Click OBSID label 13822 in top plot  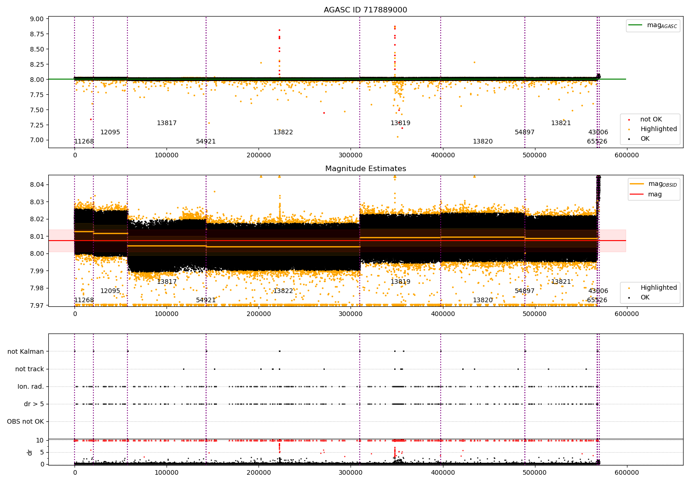tap(283, 132)
